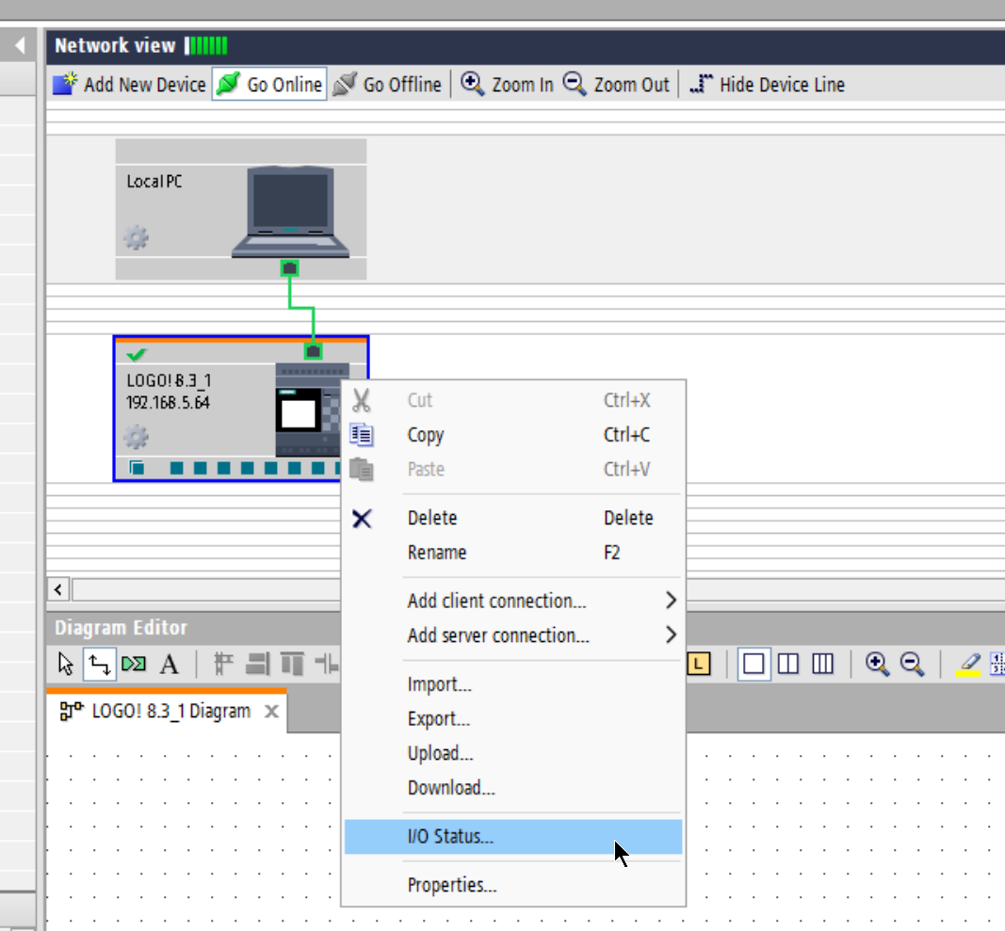The image size is (1005, 931).
Task: Collapse left panel with arrow button
Action: click(20, 45)
